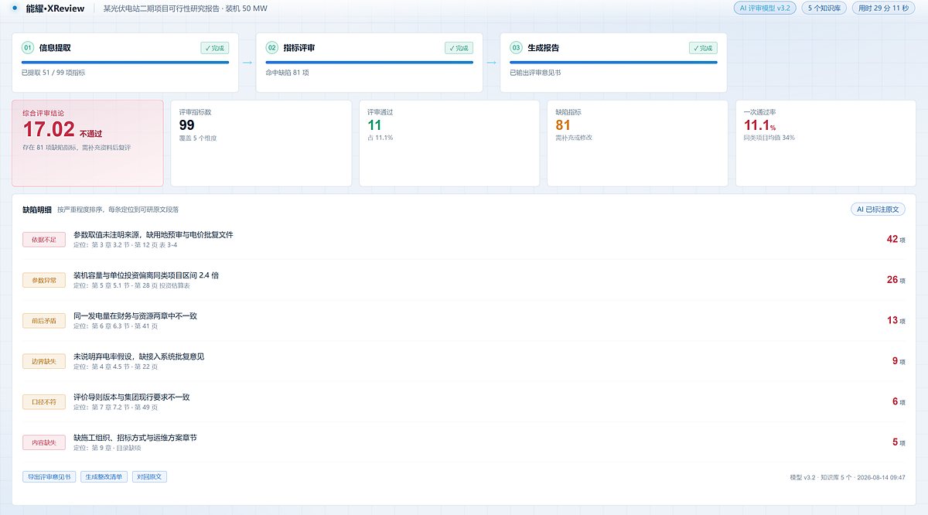Open defect row 未说明弃电率假设

point(464,361)
